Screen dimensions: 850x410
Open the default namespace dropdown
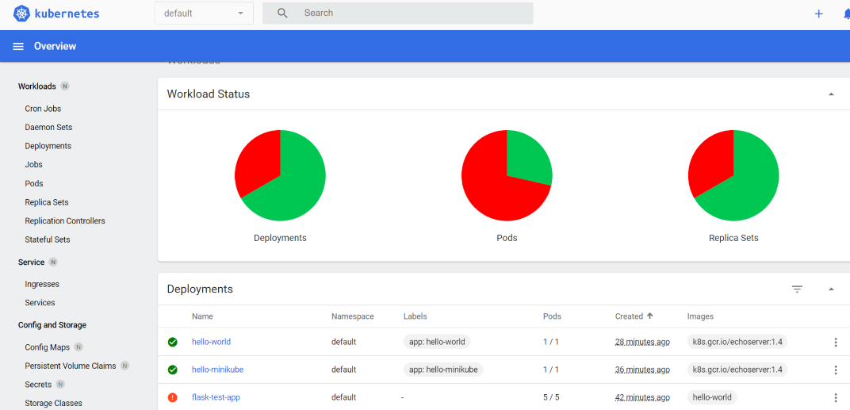click(204, 13)
